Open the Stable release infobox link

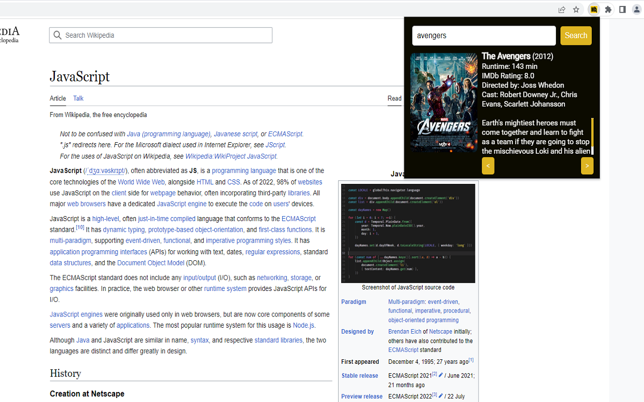[x=360, y=376]
